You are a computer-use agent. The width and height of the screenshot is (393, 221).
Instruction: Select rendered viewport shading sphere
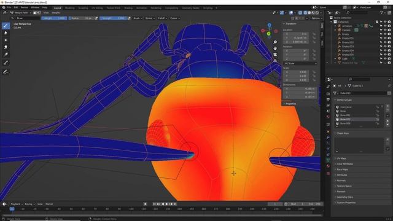click(x=317, y=12)
